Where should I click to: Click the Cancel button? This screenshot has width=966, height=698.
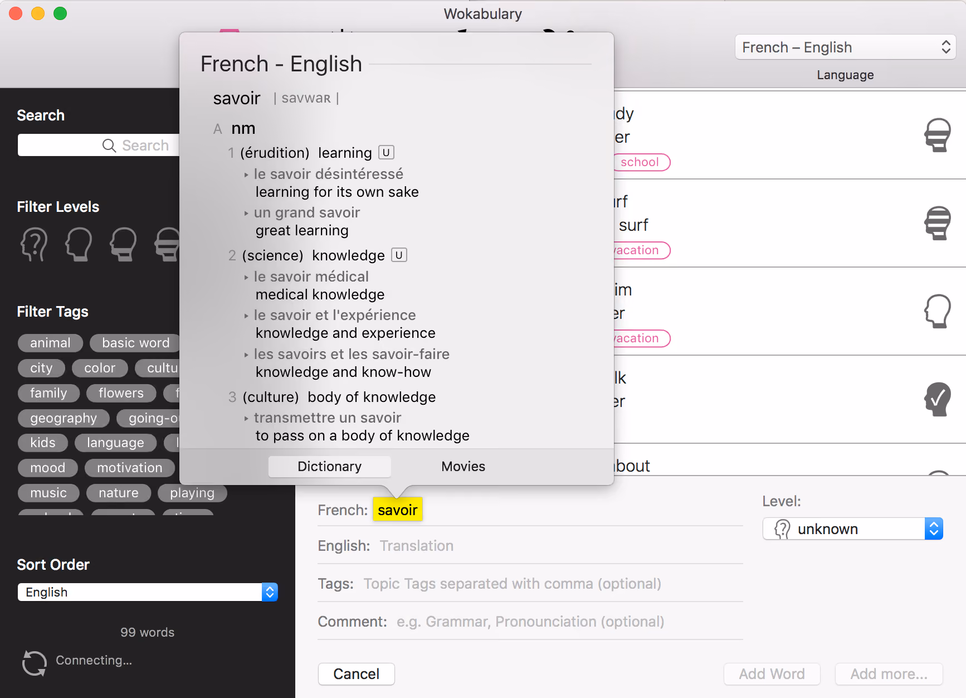pyautogui.click(x=357, y=674)
